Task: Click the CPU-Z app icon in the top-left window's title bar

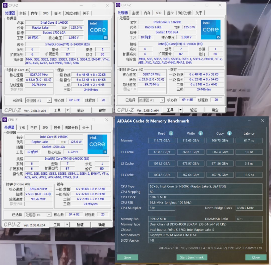Action: 5,5
